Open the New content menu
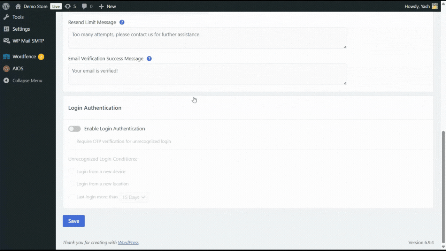446x251 pixels. click(107, 6)
